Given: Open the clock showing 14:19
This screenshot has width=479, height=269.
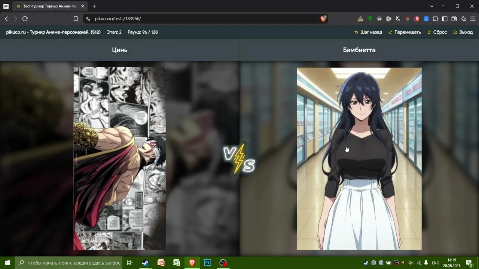Looking at the screenshot, I should point(452,263).
